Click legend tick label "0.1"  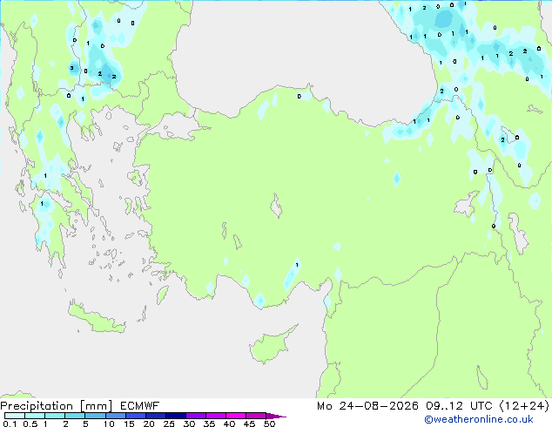[x=10, y=424]
